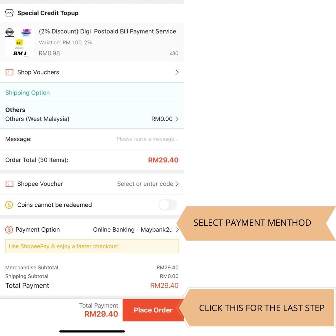This screenshot has height=336, width=336.
Task: Toggle the Shopee Coins redeem switch
Action: pos(168,205)
